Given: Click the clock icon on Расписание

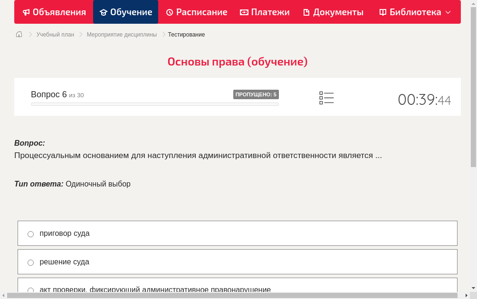Looking at the screenshot, I should 169,12.
